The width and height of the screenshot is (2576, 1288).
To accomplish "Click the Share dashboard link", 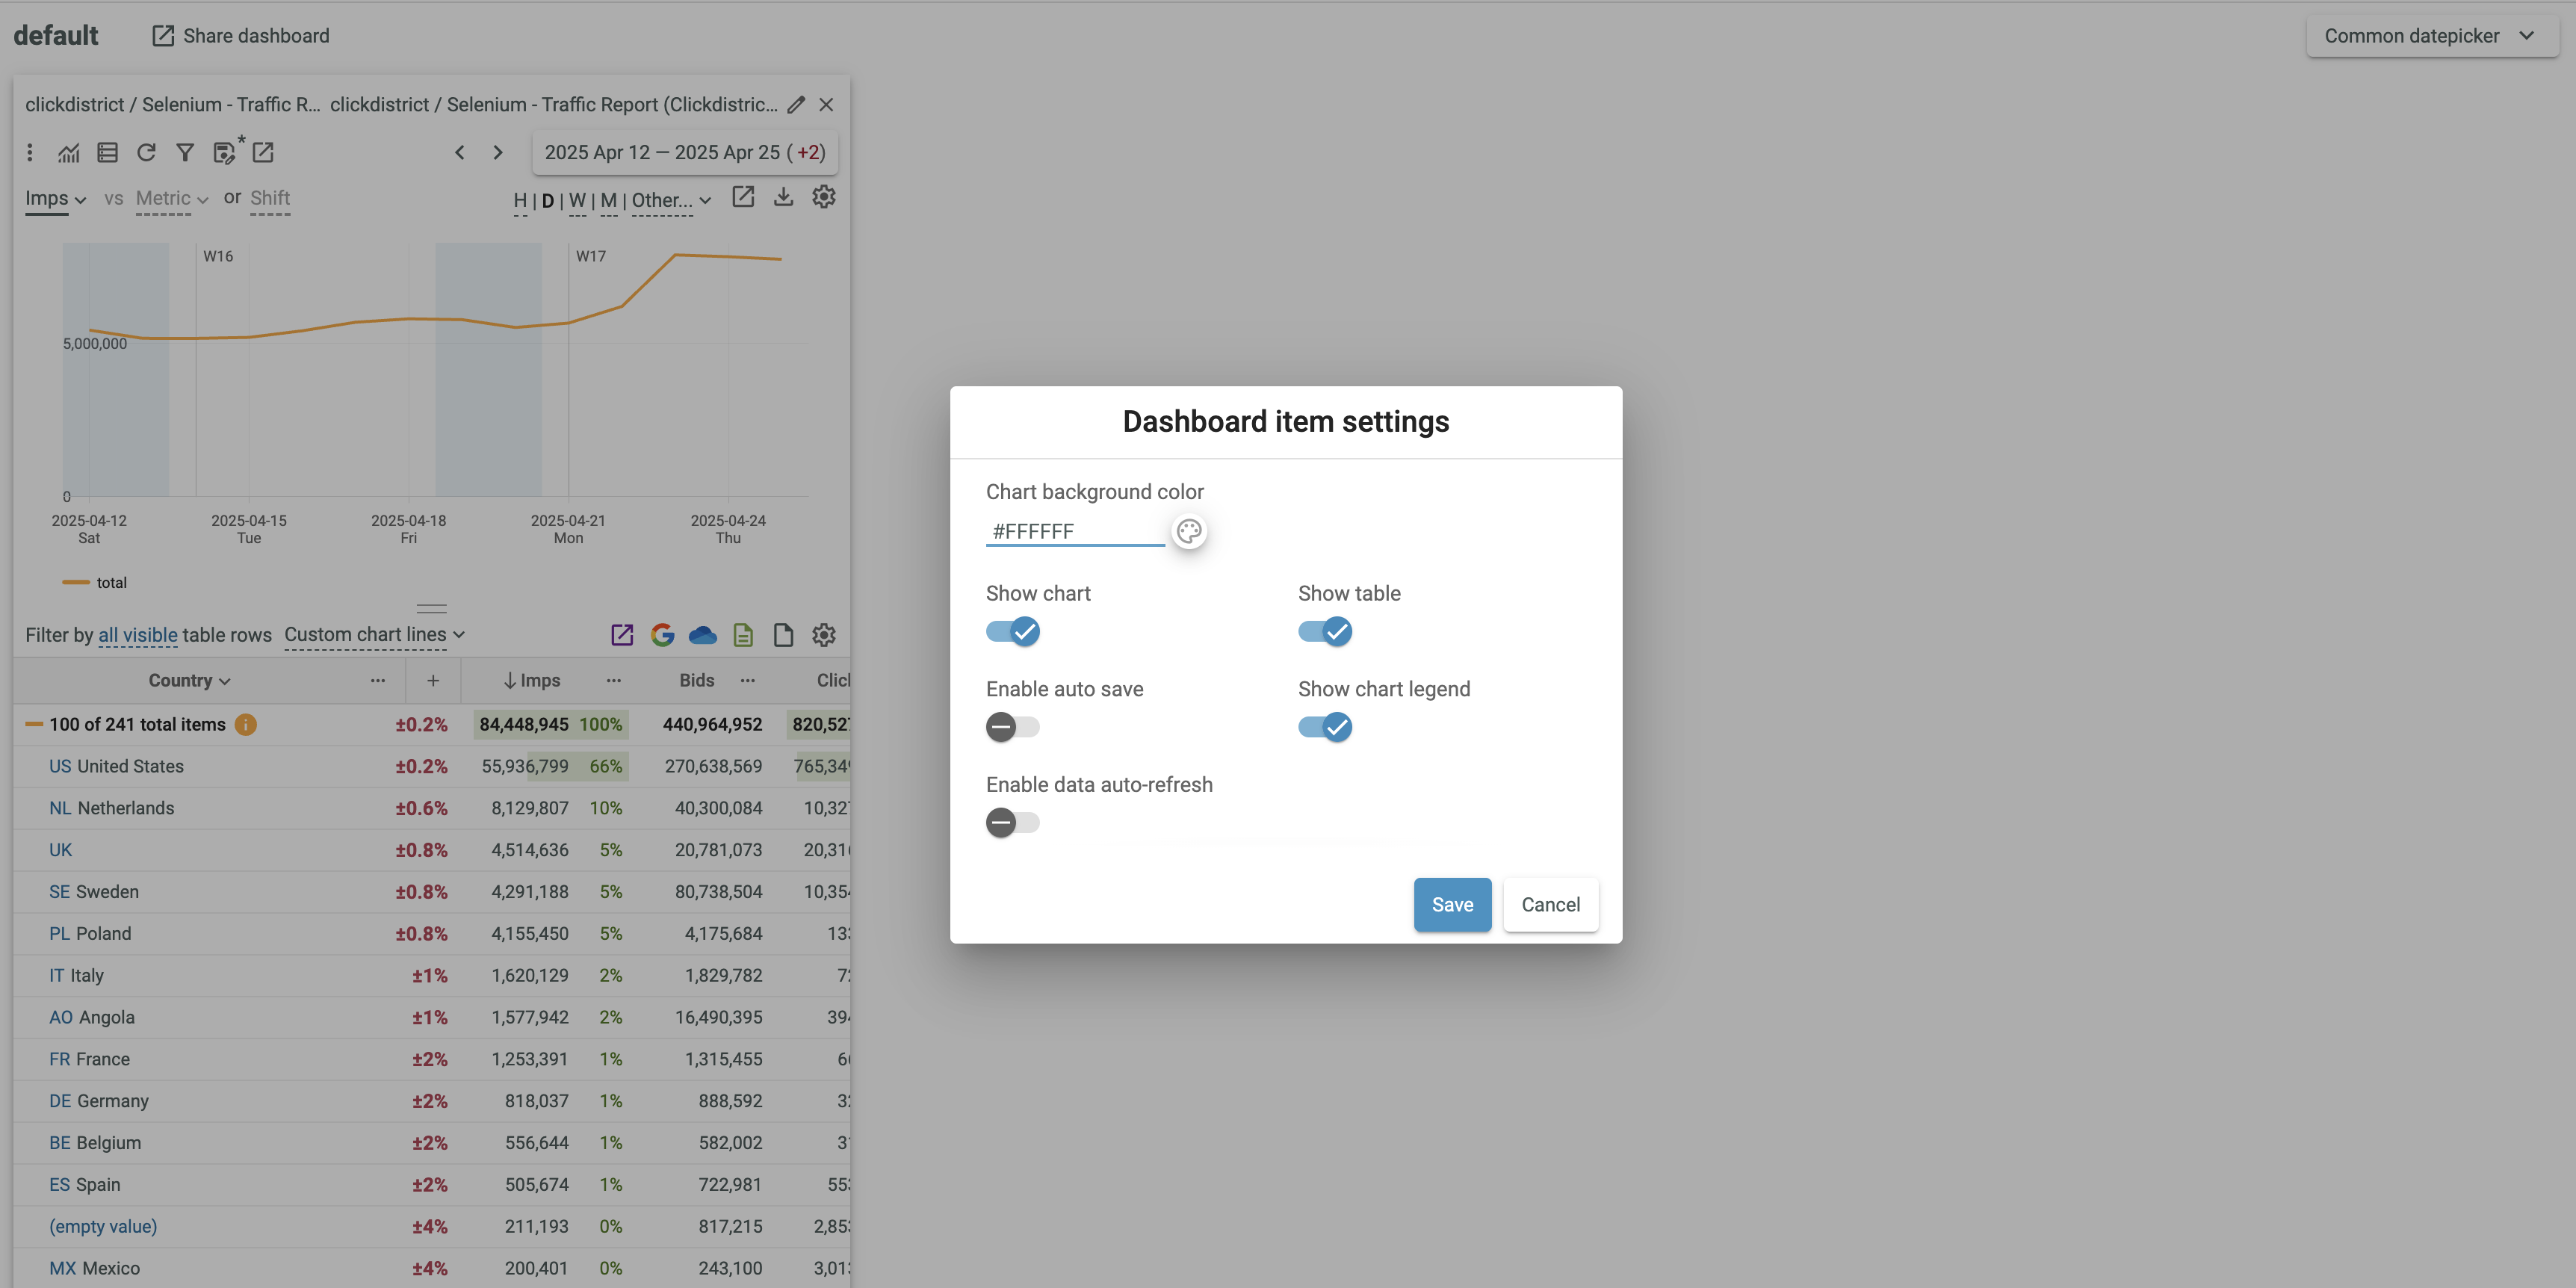I will [x=240, y=36].
